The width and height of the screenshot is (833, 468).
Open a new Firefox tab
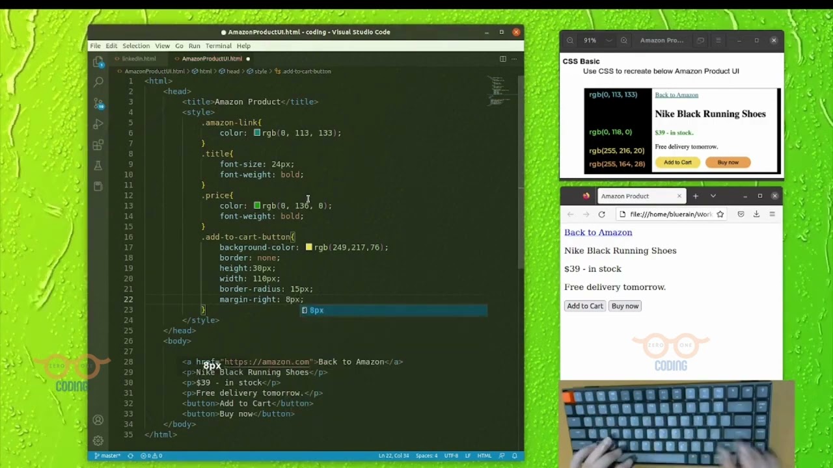pos(695,196)
